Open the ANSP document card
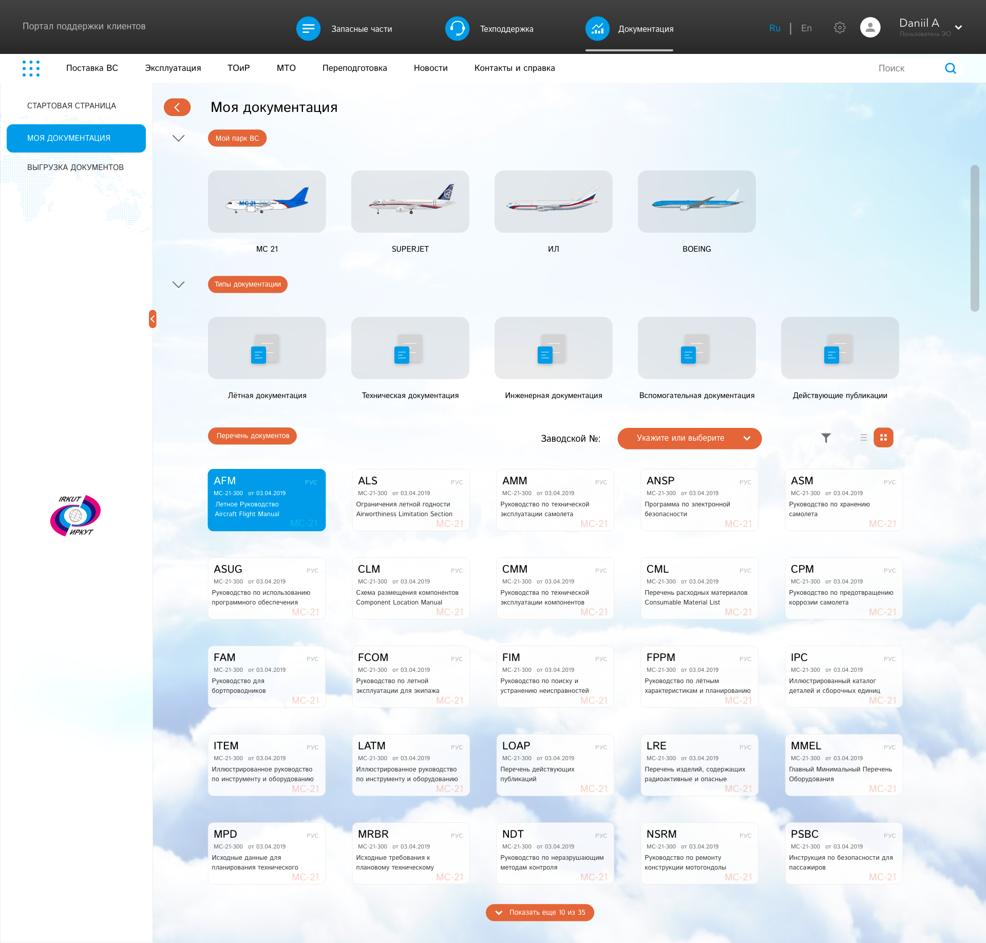The height and width of the screenshot is (943, 986). [699, 500]
